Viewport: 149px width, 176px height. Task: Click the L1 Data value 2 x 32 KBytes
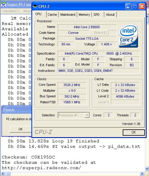(125, 85)
